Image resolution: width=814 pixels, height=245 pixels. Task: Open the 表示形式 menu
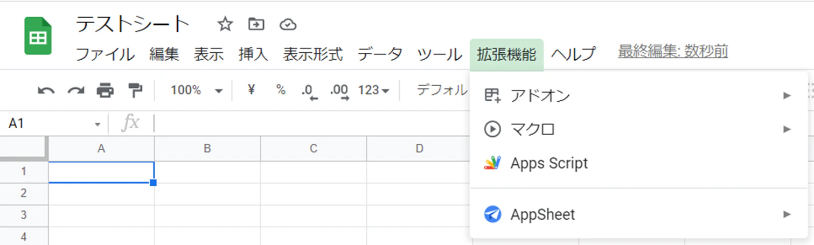coord(313,54)
